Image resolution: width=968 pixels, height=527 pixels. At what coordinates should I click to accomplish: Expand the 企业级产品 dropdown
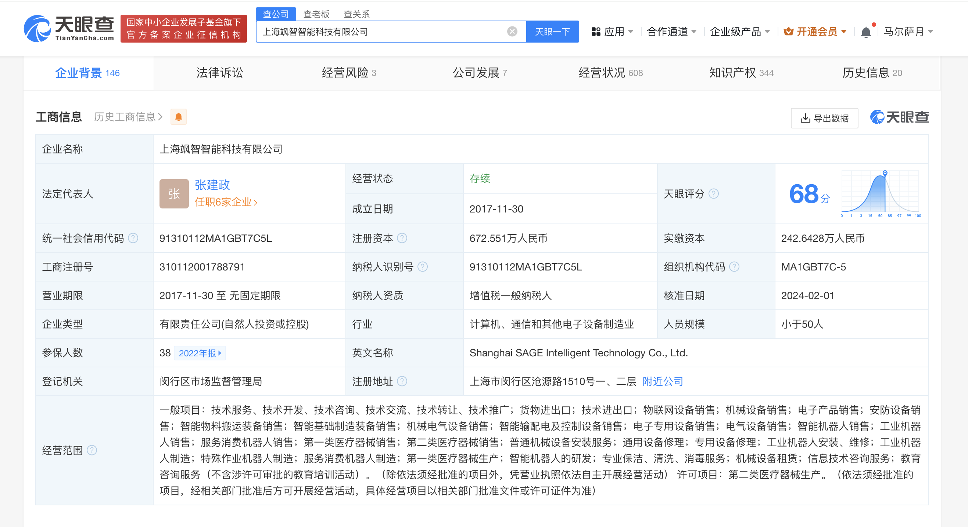click(x=740, y=32)
